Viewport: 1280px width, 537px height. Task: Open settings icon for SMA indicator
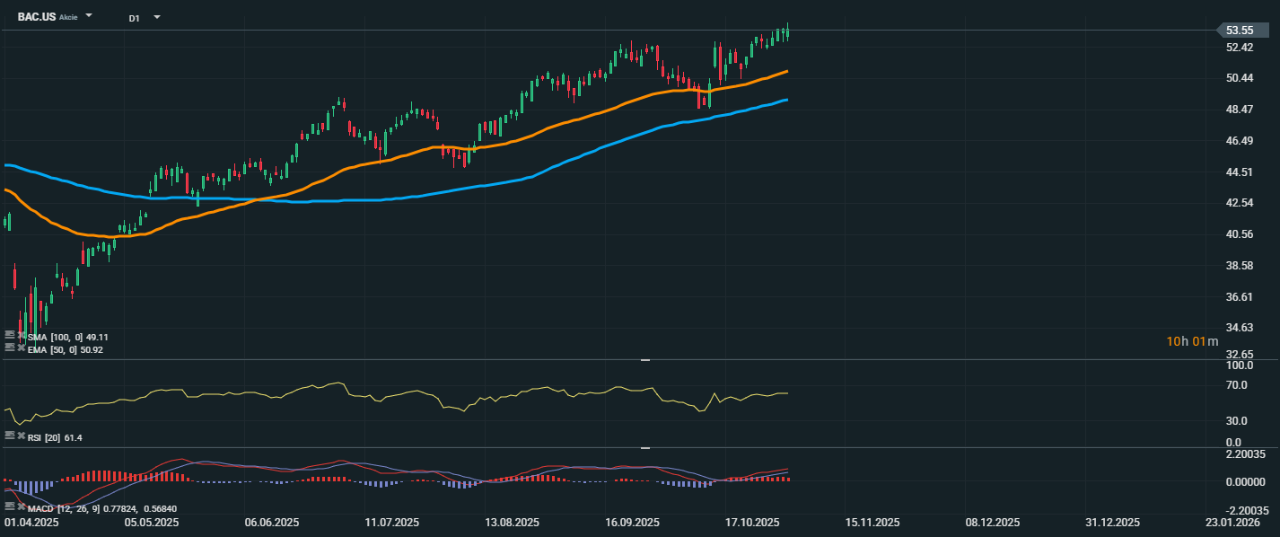click(9, 335)
